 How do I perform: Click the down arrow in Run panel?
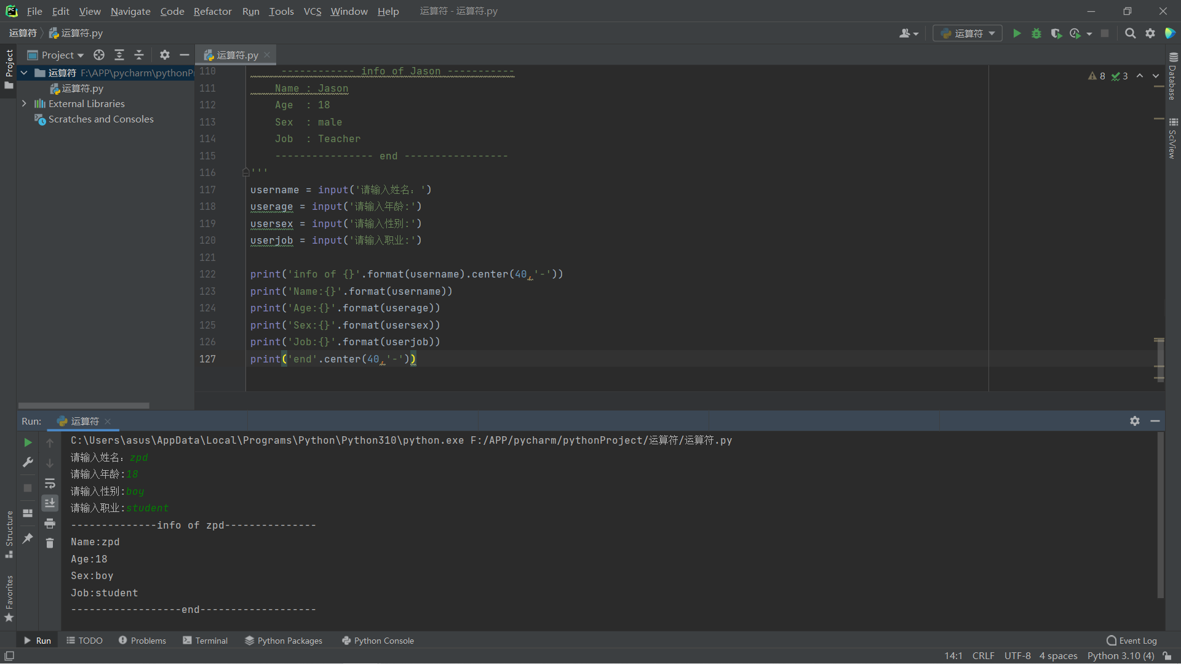click(x=50, y=463)
